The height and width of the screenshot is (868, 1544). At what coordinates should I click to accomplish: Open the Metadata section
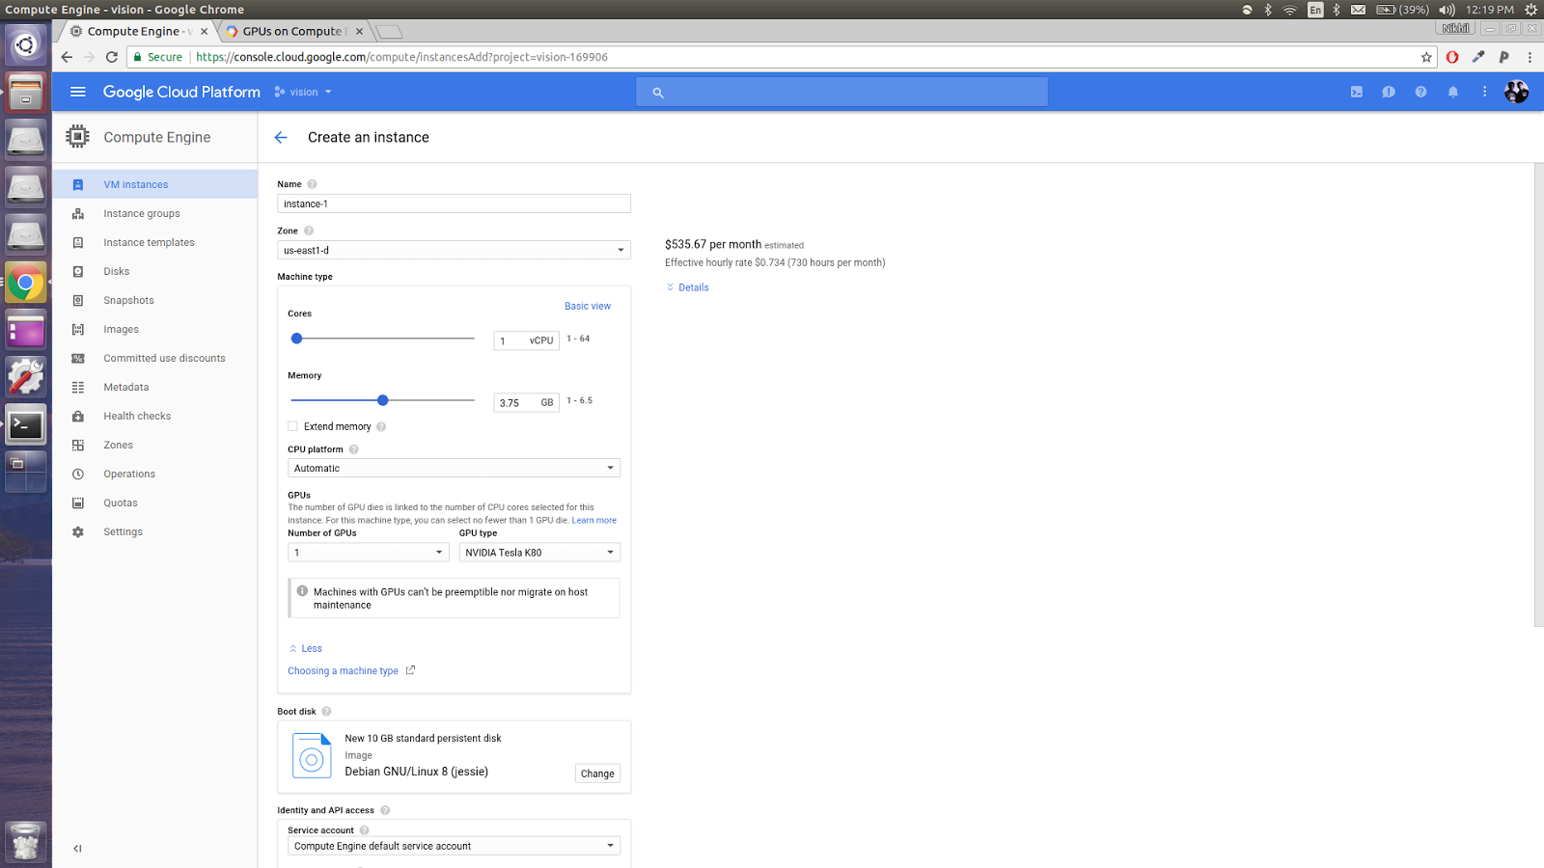[x=125, y=387]
